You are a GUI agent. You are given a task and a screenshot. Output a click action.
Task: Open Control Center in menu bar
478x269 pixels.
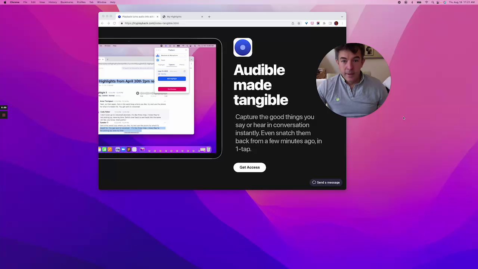click(x=439, y=2)
